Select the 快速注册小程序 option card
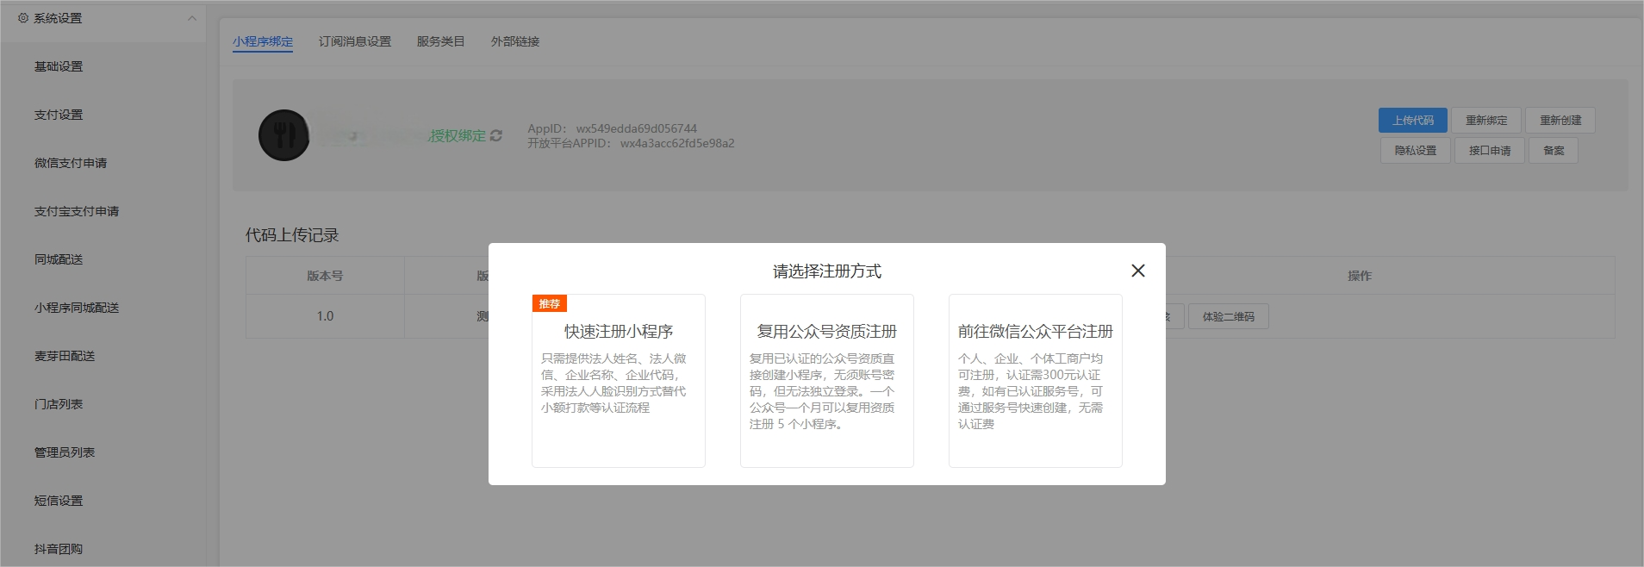This screenshot has height=567, width=1644. pyautogui.click(x=618, y=381)
